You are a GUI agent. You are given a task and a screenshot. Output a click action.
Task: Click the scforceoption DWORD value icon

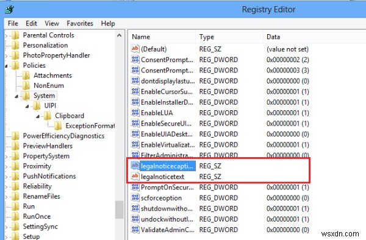[x=135, y=197]
